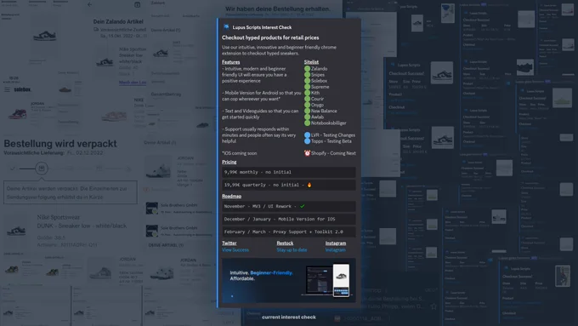Click the green dot beside Zalando

click(x=307, y=69)
